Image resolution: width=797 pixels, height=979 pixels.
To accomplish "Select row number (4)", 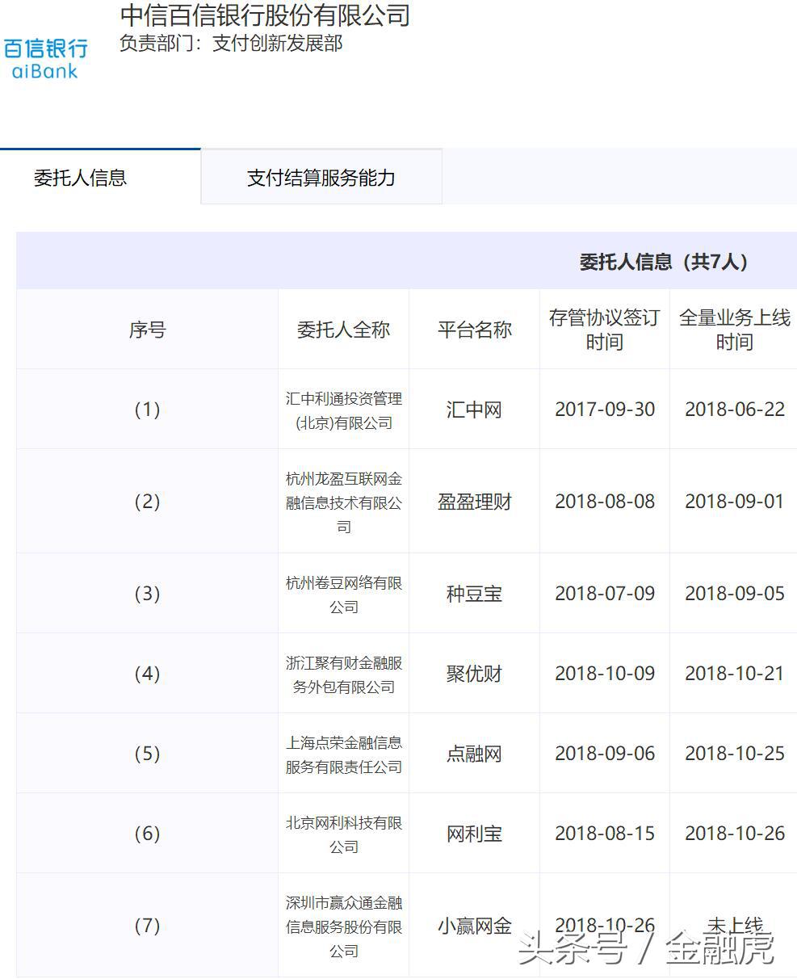I will tap(147, 674).
